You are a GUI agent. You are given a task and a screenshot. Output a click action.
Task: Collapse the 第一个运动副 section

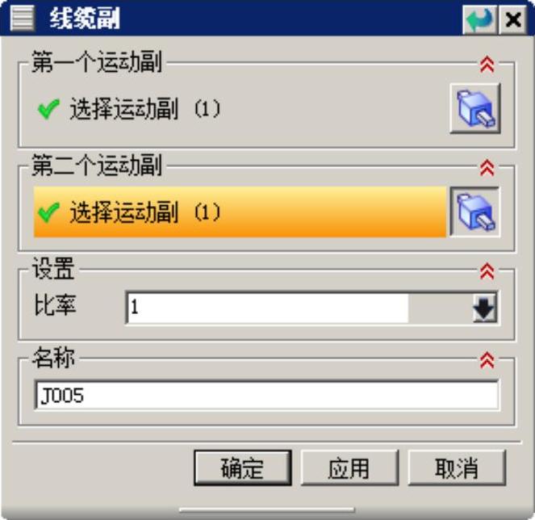487,65
